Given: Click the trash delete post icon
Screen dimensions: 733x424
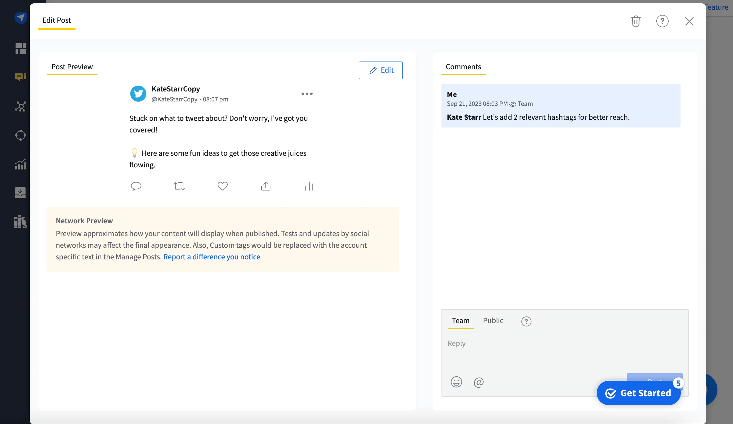Looking at the screenshot, I should click(x=636, y=21).
